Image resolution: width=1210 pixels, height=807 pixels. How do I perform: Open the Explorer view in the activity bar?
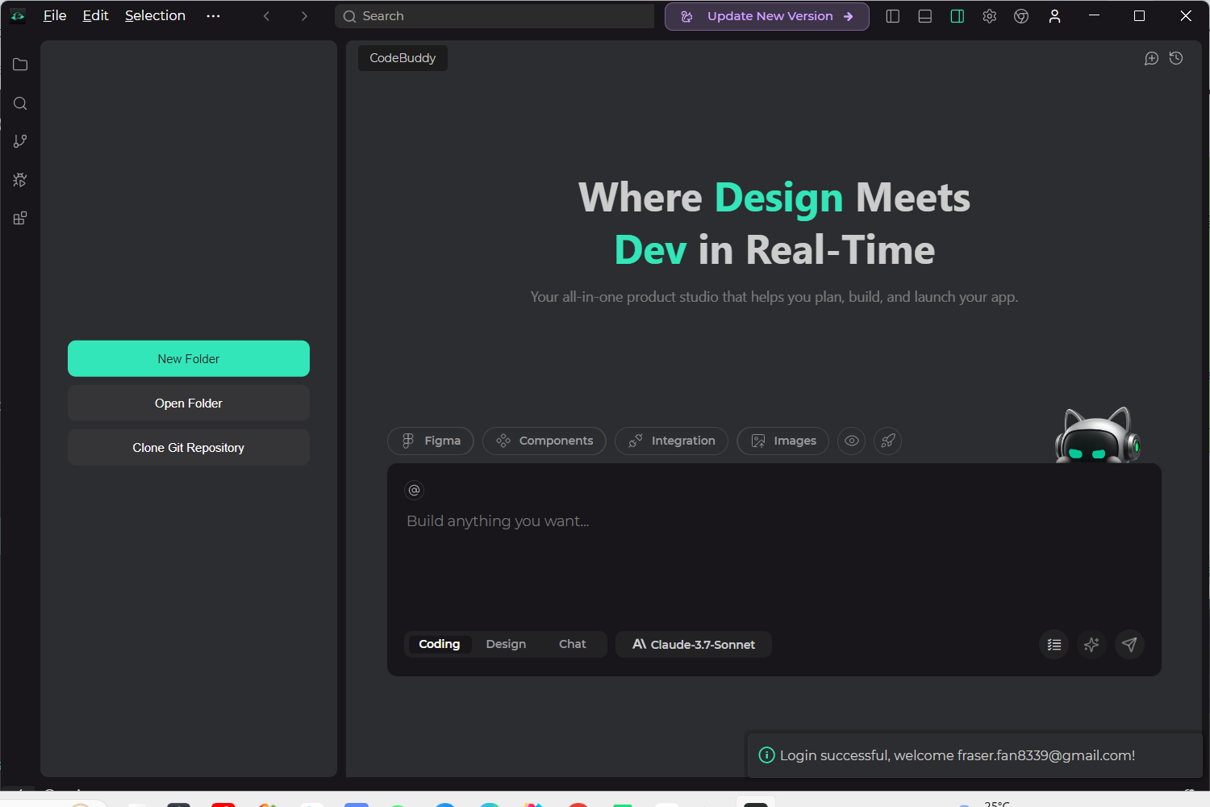[20, 65]
